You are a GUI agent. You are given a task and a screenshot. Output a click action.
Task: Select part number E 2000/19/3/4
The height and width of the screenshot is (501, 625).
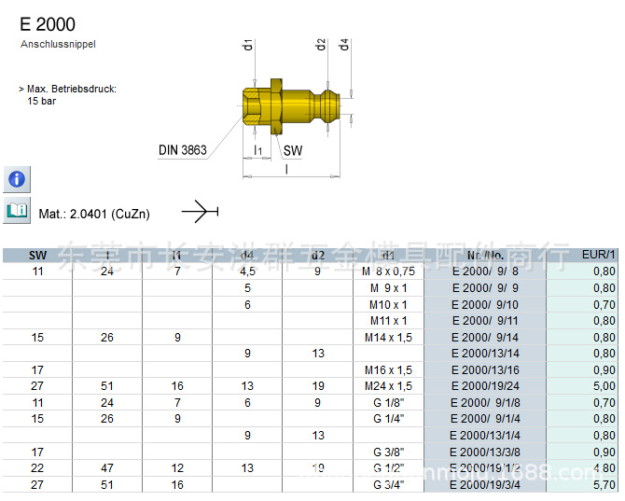tap(485, 485)
